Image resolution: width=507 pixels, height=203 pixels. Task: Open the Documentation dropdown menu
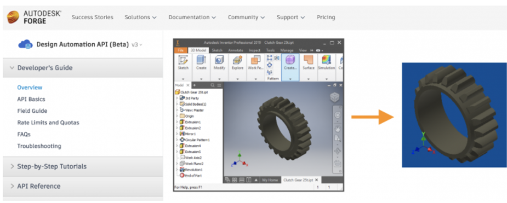[x=192, y=17]
